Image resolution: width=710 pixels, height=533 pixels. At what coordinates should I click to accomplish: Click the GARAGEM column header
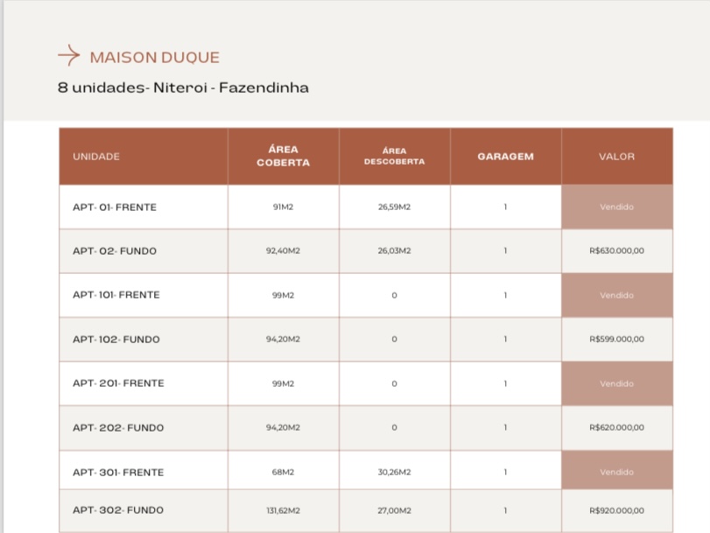pos(506,157)
